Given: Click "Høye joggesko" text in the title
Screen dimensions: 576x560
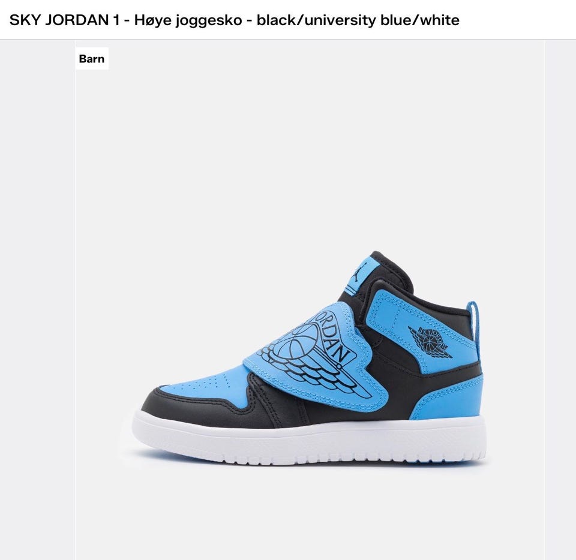Looking at the screenshot, I should coord(188,20).
